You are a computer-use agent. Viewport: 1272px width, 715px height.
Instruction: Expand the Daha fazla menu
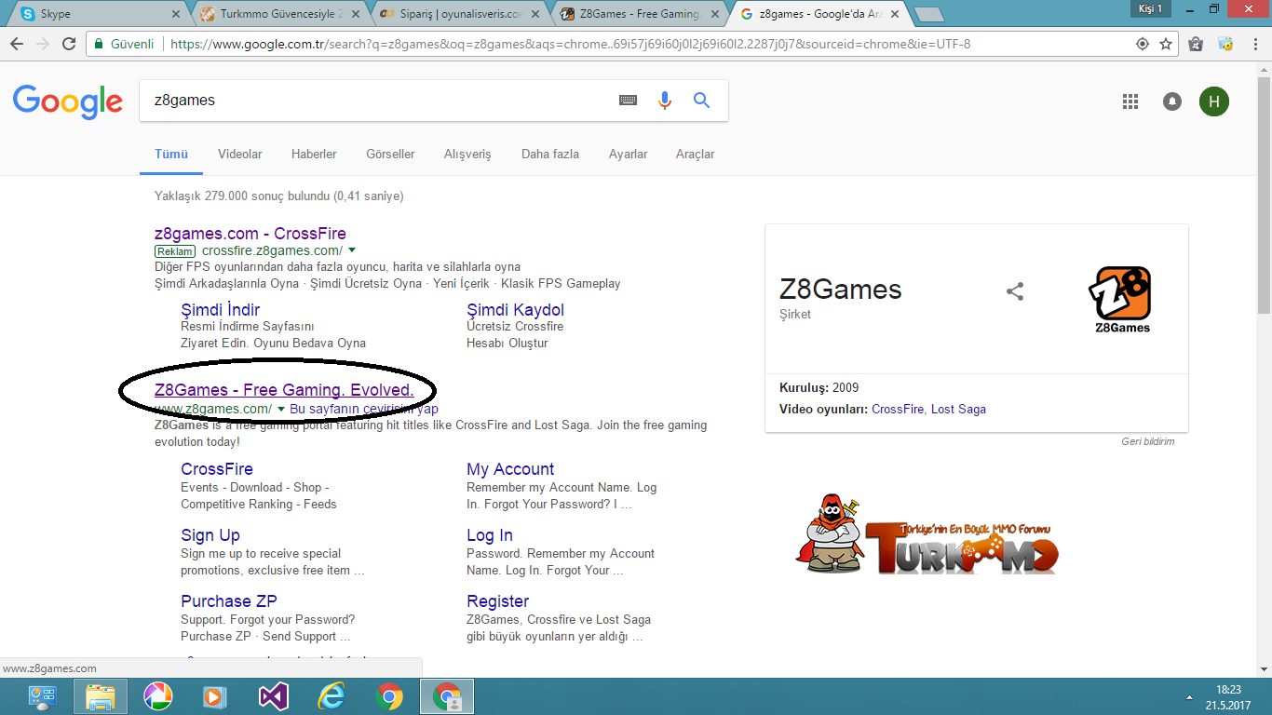coord(550,154)
